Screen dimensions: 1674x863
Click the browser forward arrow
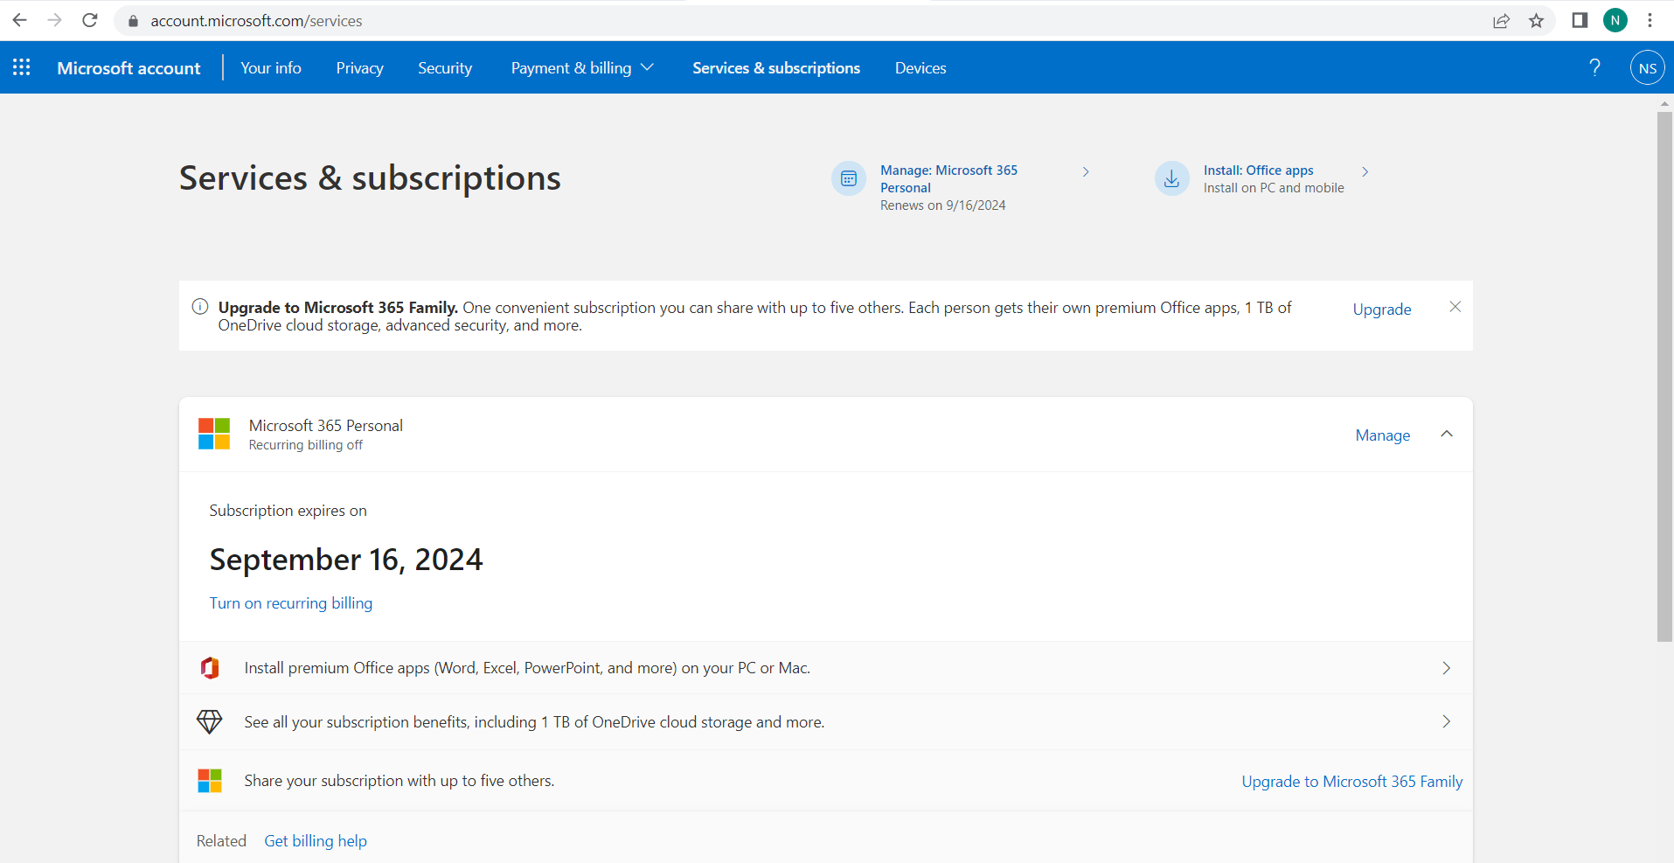point(54,20)
